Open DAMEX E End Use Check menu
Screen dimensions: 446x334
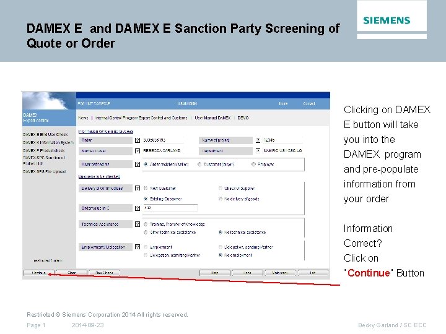pyautogui.click(x=45, y=134)
